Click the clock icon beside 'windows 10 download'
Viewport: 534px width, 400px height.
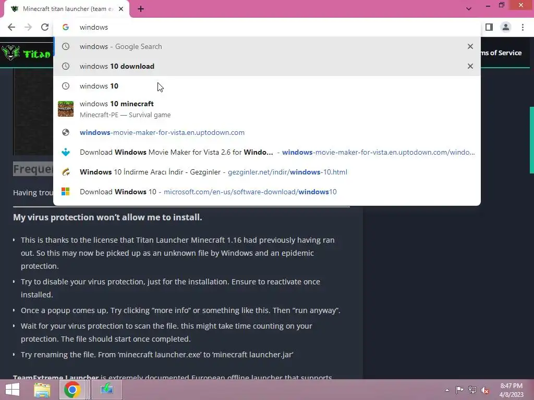[x=66, y=66]
